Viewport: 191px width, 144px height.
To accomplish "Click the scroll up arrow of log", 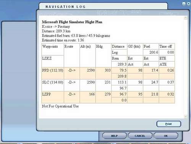I will [185, 18].
